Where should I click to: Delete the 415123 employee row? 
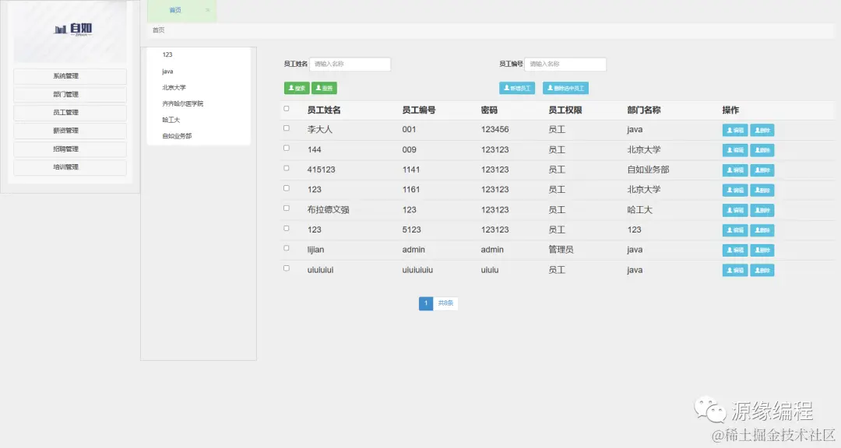click(762, 170)
